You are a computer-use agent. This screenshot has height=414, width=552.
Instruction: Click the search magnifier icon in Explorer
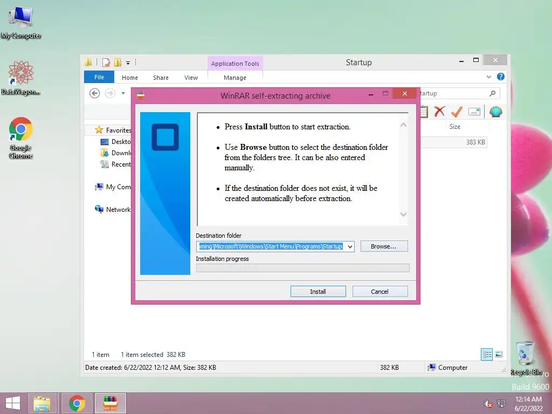(x=493, y=93)
